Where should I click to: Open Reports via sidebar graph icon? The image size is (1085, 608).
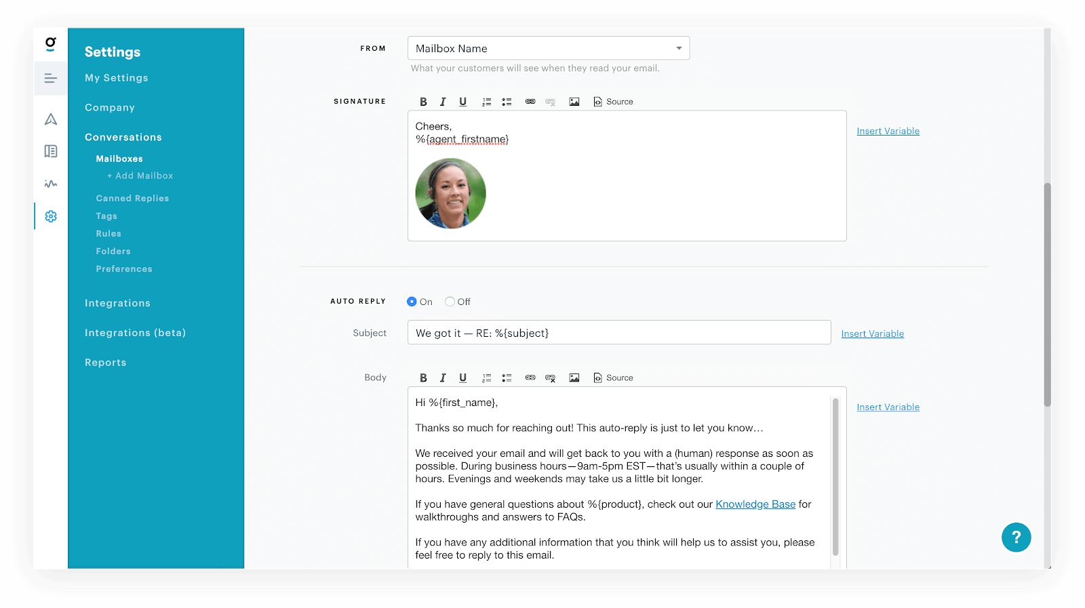click(51, 184)
